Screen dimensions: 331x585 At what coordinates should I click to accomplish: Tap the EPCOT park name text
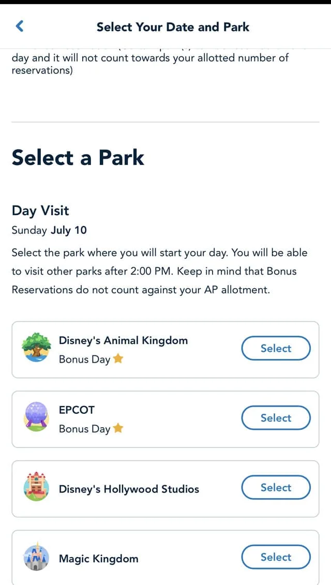(x=77, y=410)
